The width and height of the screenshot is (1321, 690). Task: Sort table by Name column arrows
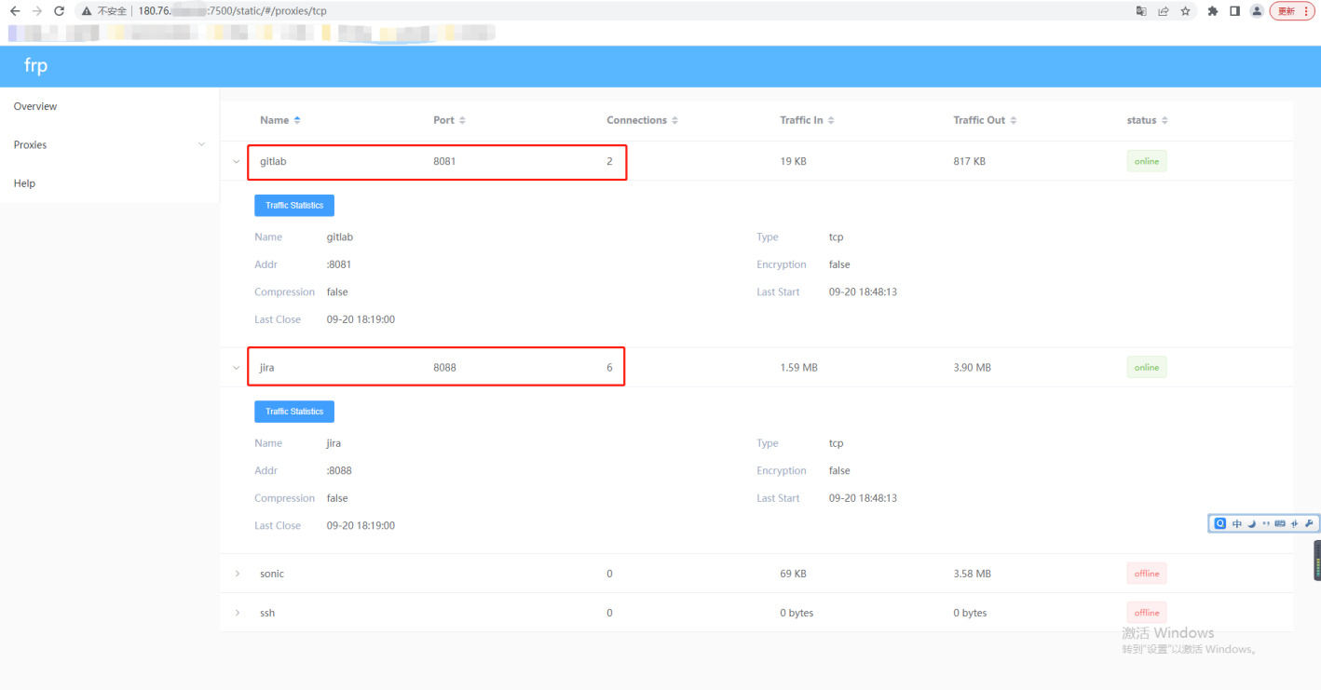[297, 120]
